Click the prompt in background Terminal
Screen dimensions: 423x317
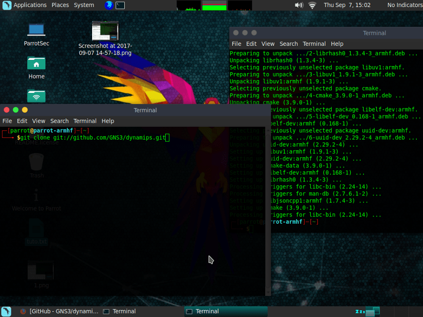[294, 222]
